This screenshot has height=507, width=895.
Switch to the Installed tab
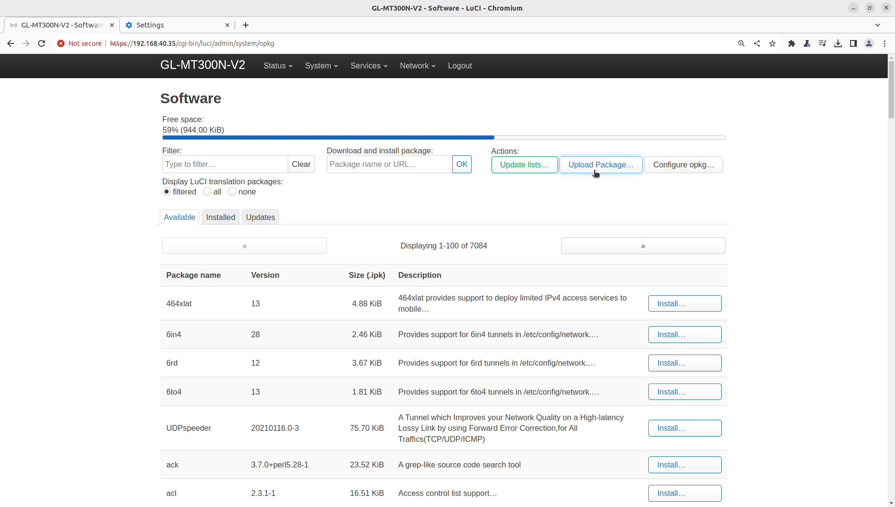coord(221,217)
